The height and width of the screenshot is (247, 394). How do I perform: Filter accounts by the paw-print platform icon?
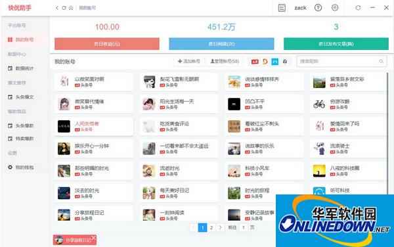click(285, 62)
